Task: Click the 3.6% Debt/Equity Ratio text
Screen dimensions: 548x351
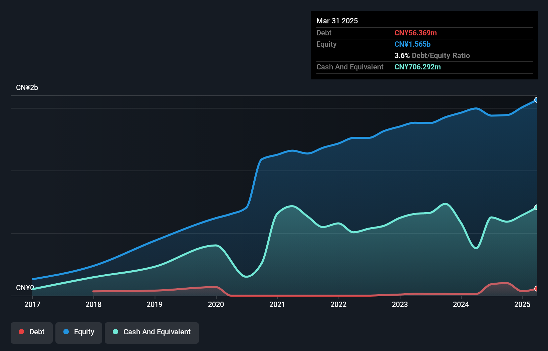Action: [432, 55]
